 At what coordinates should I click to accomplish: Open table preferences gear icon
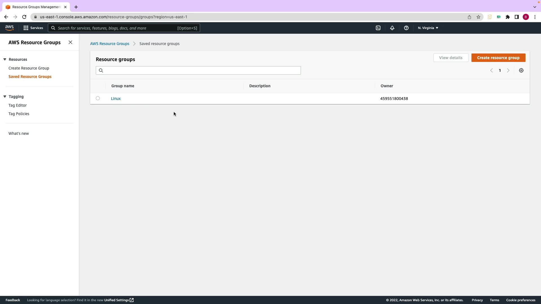click(x=521, y=70)
